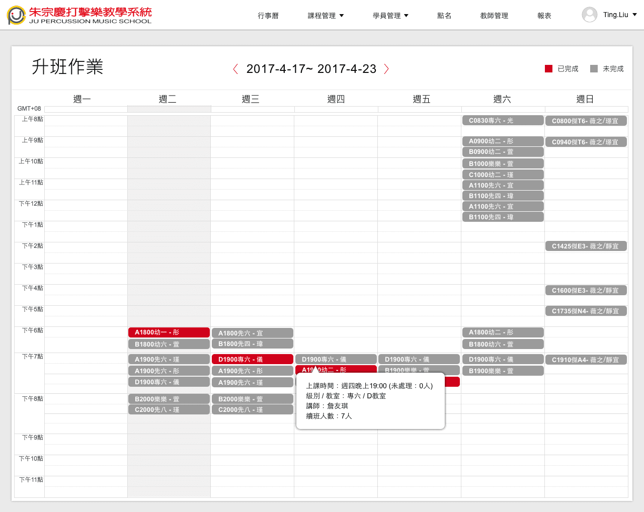
Task: Open the 行事曆 menu item
Action: click(268, 16)
